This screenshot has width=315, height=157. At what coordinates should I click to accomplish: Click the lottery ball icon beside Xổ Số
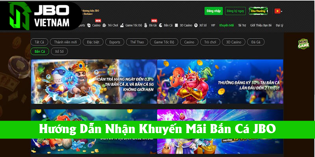pos(196,26)
